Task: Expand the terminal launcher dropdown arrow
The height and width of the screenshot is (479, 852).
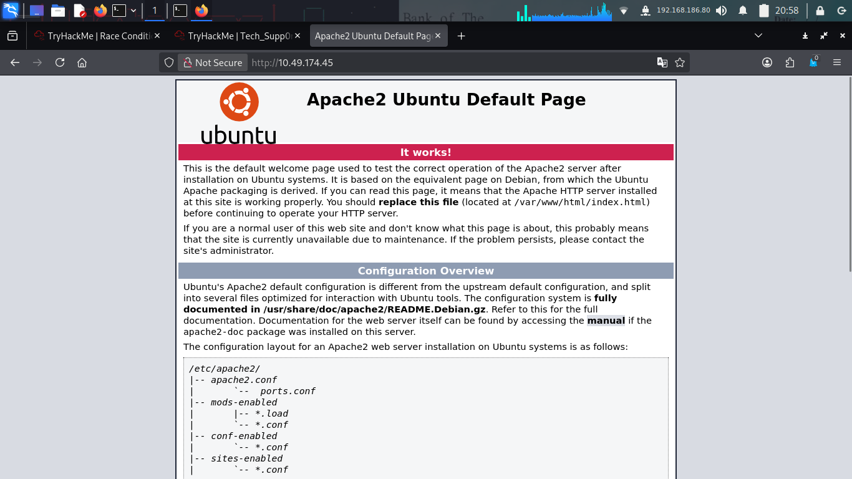Action: click(x=133, y=10)
